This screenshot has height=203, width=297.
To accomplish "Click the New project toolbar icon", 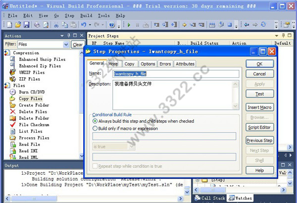I will click(x=9, y=25).
